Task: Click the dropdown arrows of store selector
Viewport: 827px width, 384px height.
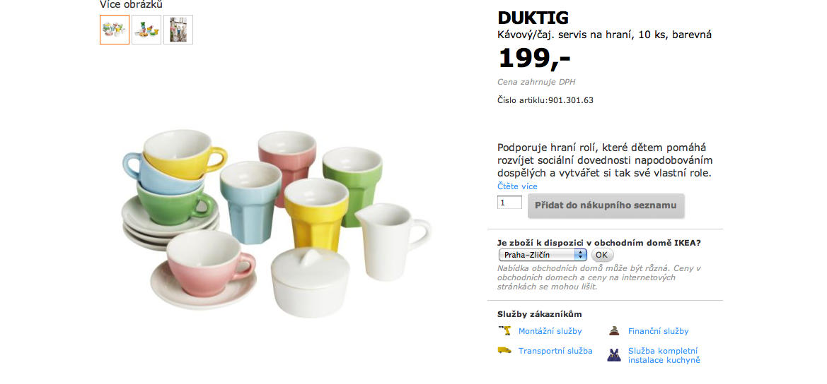Action: pos(581,255)
